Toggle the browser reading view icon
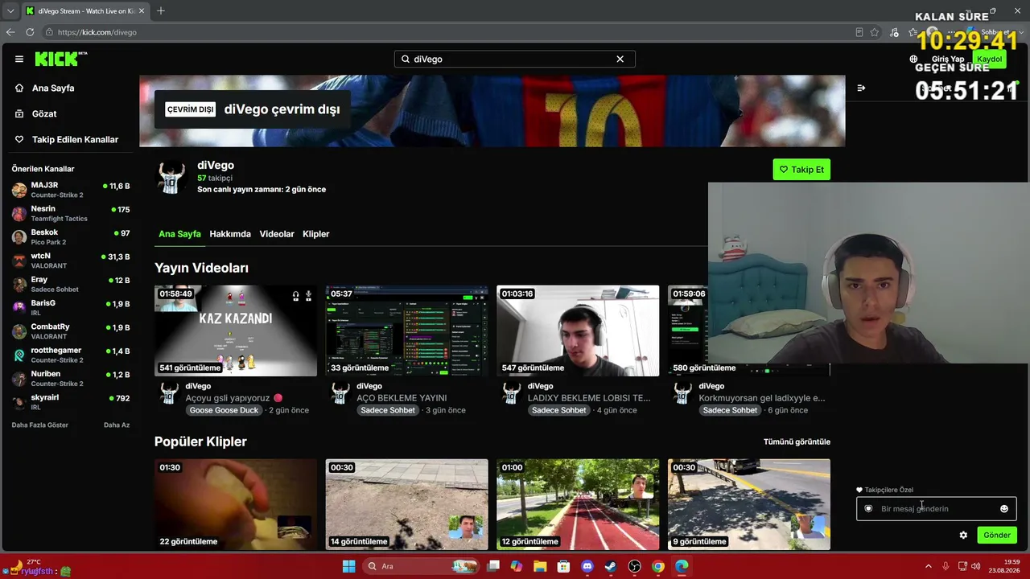The image size is (1030, 579). tap(859, 32)
